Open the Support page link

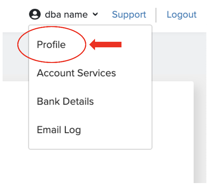coord(129,15)
